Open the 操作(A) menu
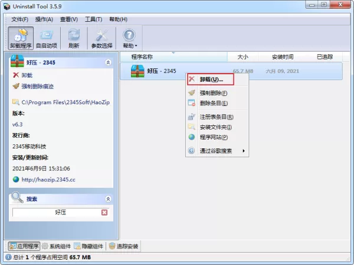 pyautogui.click(x=44, y=19)
